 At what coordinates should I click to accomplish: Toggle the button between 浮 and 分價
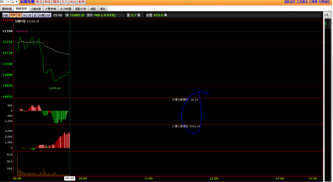point(35,15)
